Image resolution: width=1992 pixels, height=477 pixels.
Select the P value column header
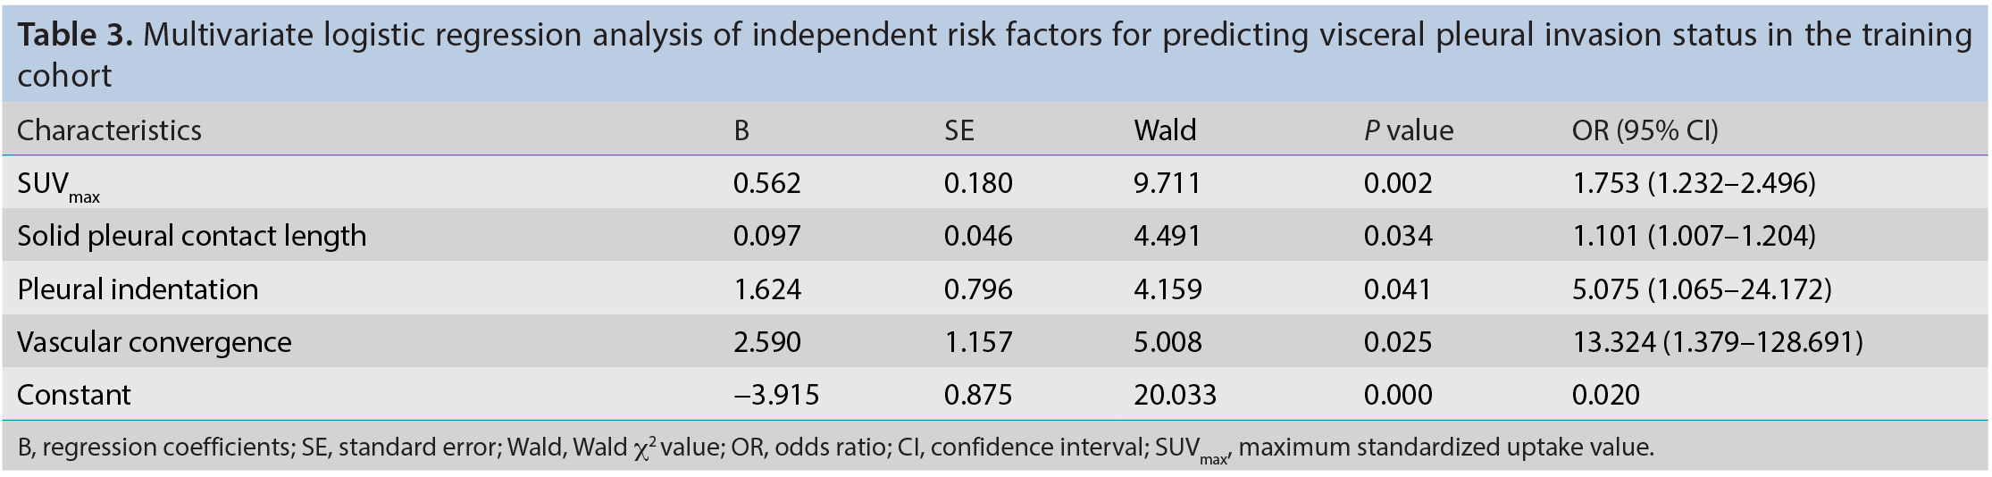[x=1409, y=130]
